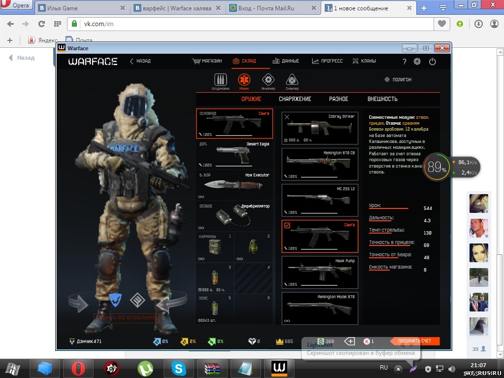
Task: Open the Яндекс bookmark in Opera
Action: [x=43, y=40]
